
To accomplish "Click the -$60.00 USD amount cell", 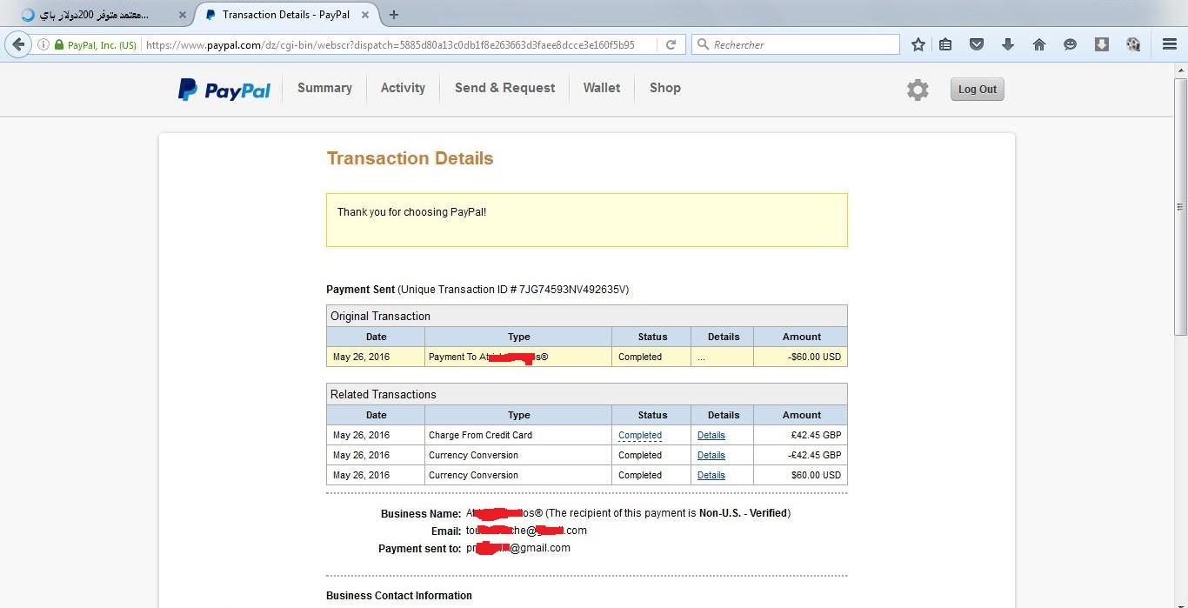I will pos(800,357).
